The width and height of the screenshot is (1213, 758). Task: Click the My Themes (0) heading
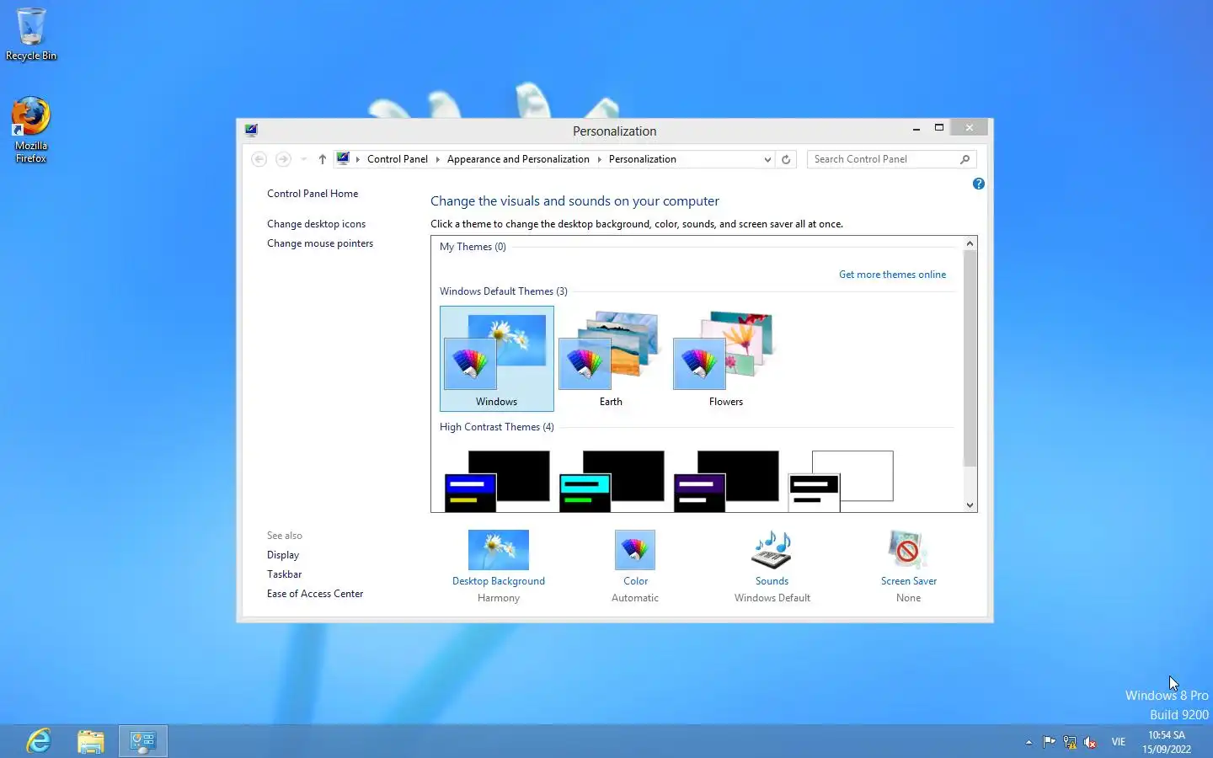click(473, 247)
